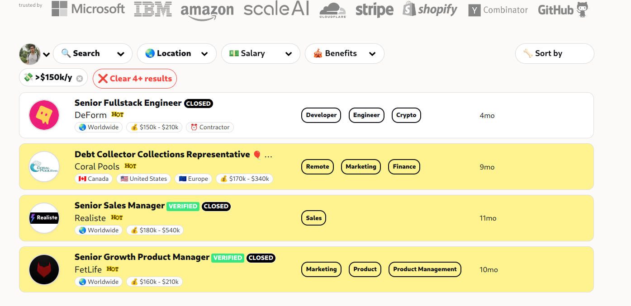Click the Product Management tag
The image size is (631, 306).
pyautogui.click(x=424, y=269)
